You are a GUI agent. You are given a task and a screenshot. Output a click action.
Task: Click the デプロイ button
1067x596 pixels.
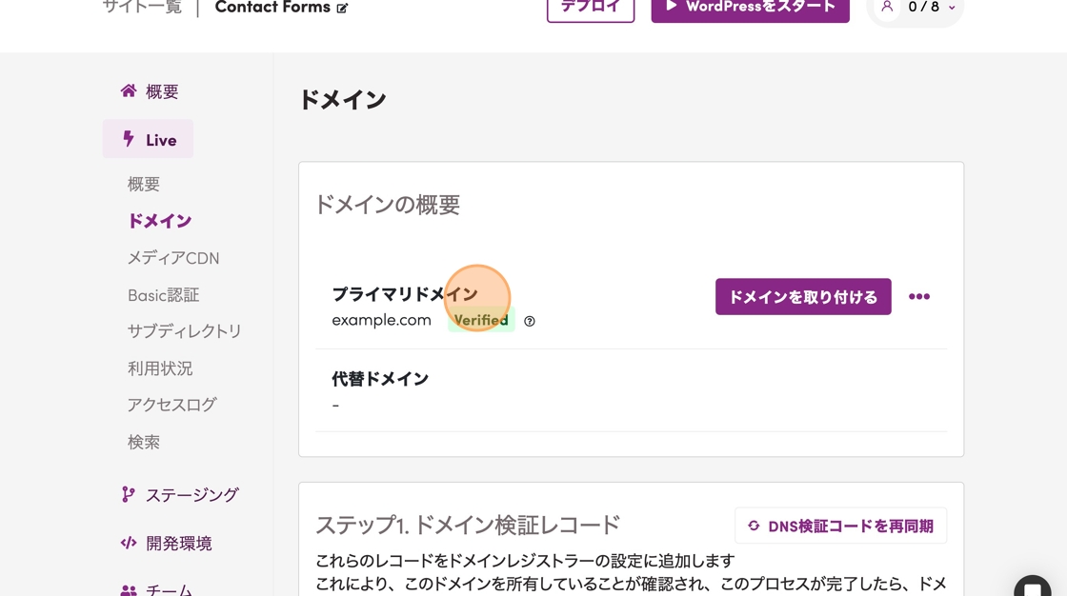tap(591, 9)
